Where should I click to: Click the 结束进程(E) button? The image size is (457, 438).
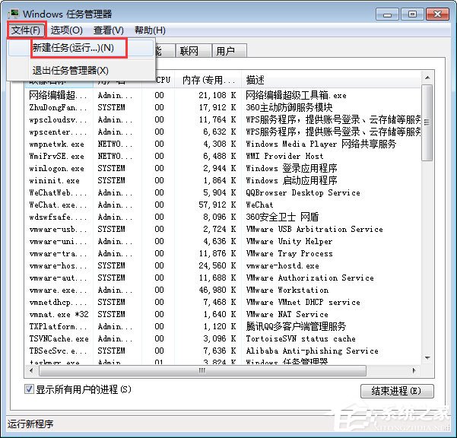pos(397,391)
